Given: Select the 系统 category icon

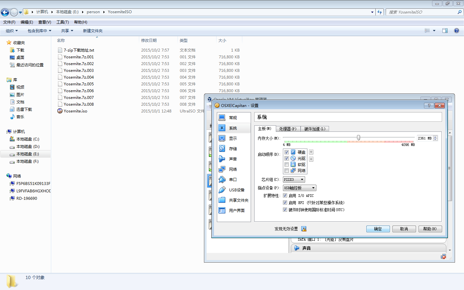Looking at the screenshot, I should coord(222,128).
